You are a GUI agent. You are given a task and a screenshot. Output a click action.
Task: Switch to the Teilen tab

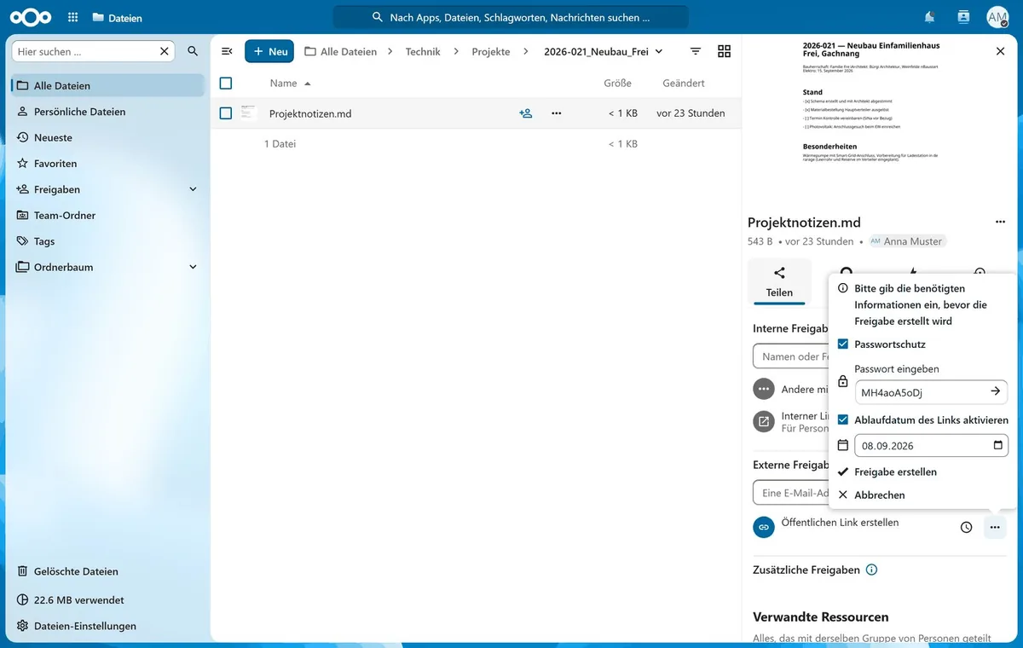(x=779, y=281)
